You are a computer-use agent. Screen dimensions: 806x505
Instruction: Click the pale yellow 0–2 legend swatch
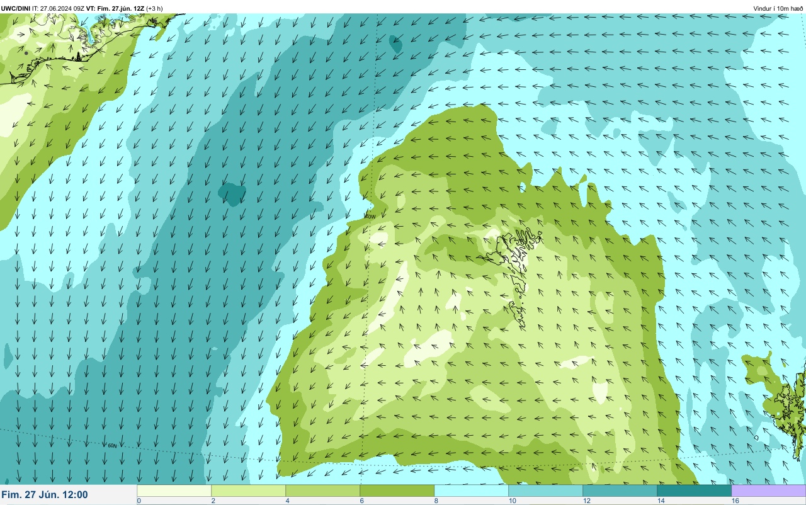click(174, 491)
